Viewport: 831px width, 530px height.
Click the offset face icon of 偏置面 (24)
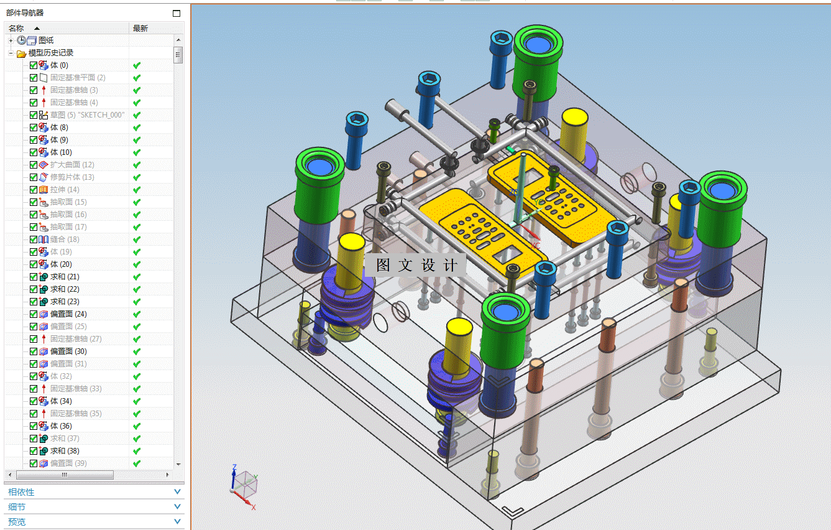click(x=44, y=314)
